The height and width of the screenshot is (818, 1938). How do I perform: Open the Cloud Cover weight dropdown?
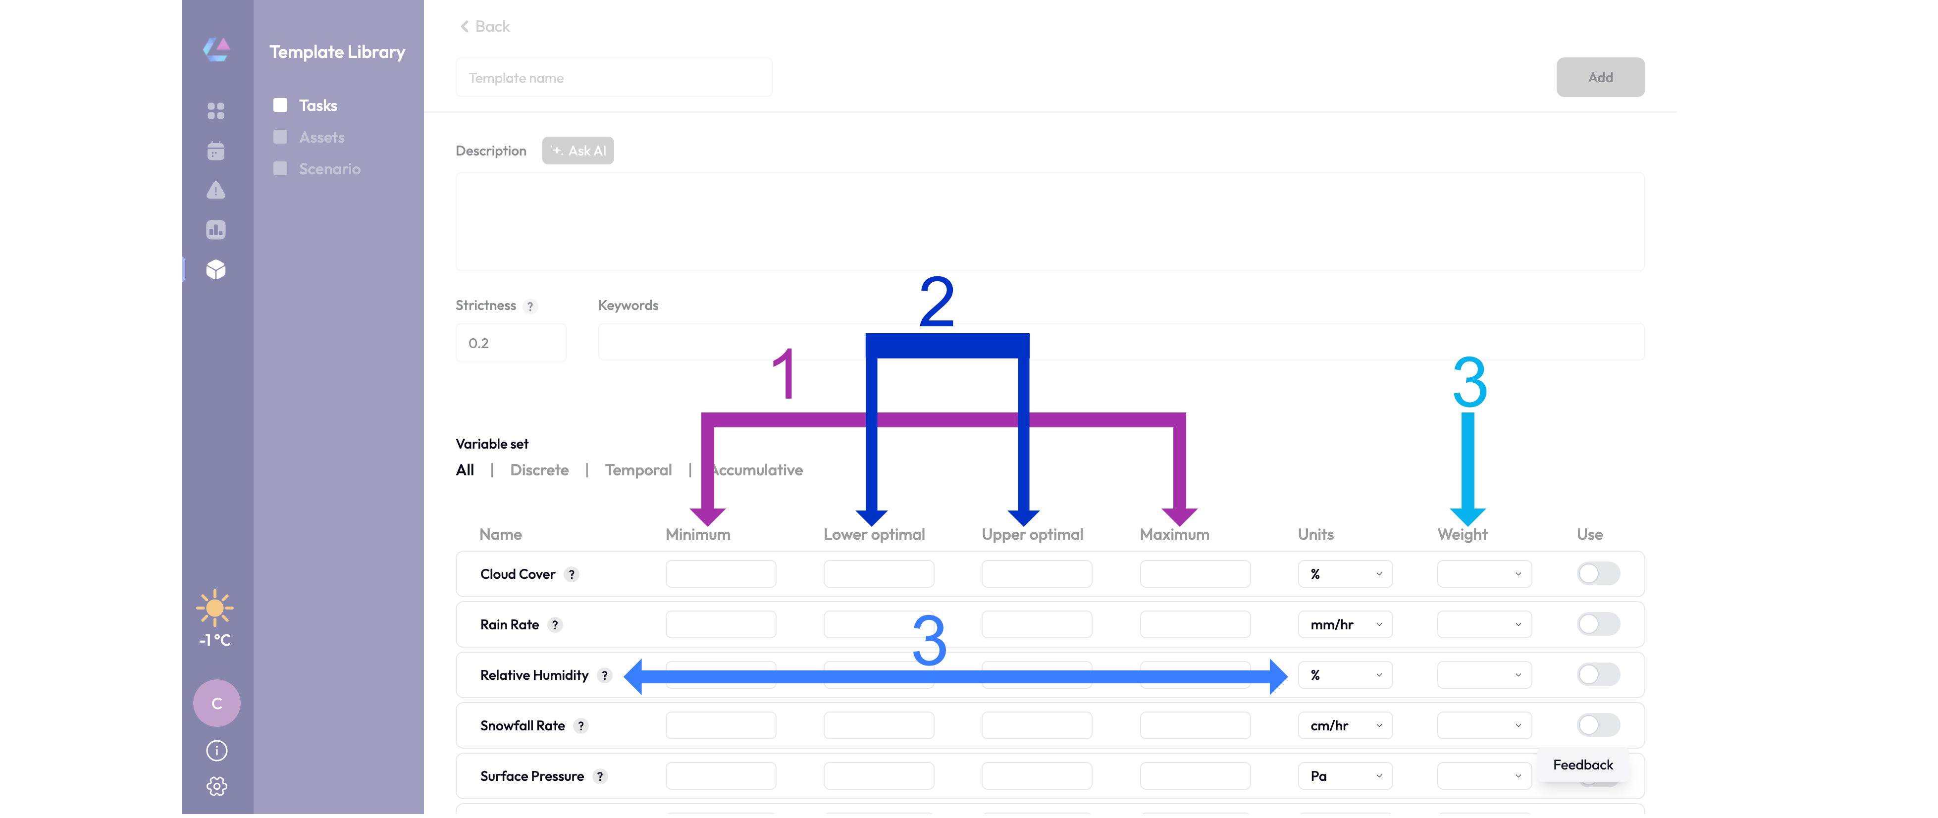coord(1484,574)
